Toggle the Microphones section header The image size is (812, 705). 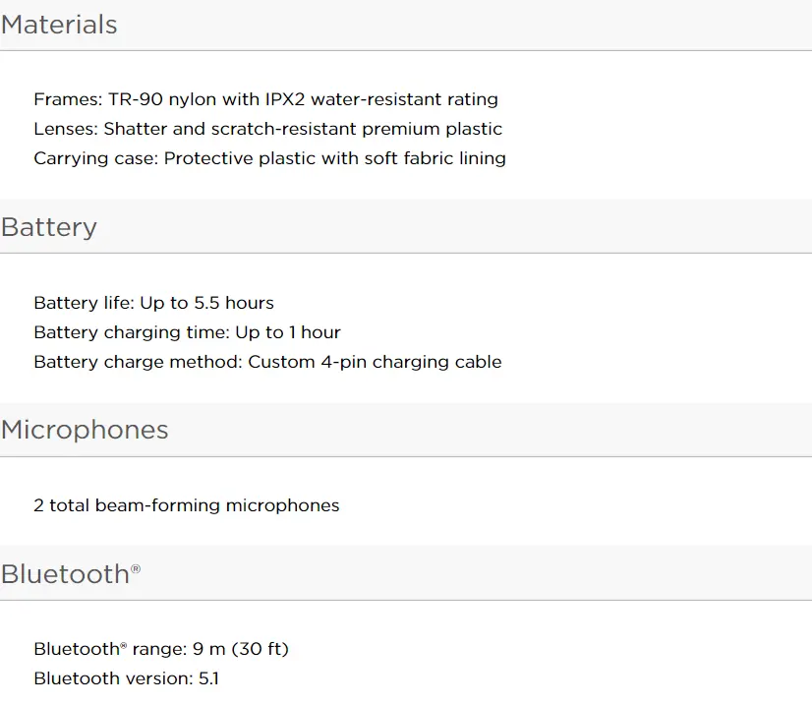click(85, 430)
